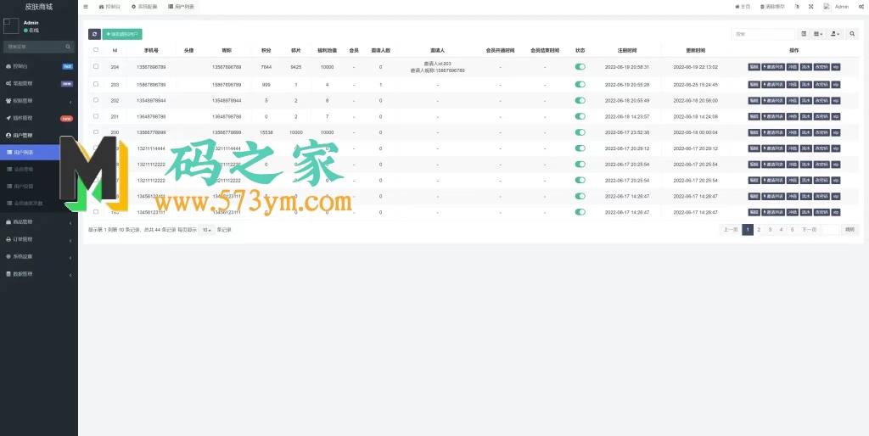869x436 pixels.
Task: Select the checkbox for user 203
Action: tap(96, 84)
